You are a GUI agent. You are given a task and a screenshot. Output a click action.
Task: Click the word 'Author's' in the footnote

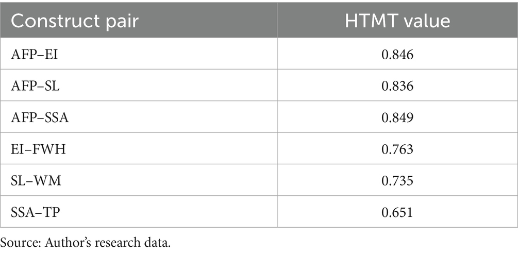pos(52,242)
